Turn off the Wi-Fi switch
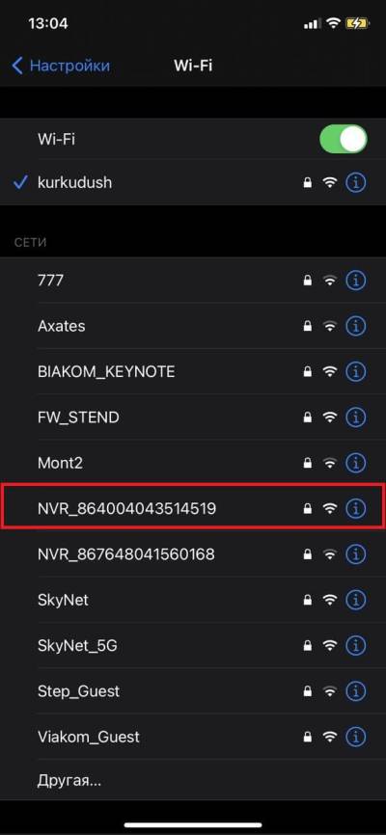This screenshot has width=386, height=835. point(343,140)
